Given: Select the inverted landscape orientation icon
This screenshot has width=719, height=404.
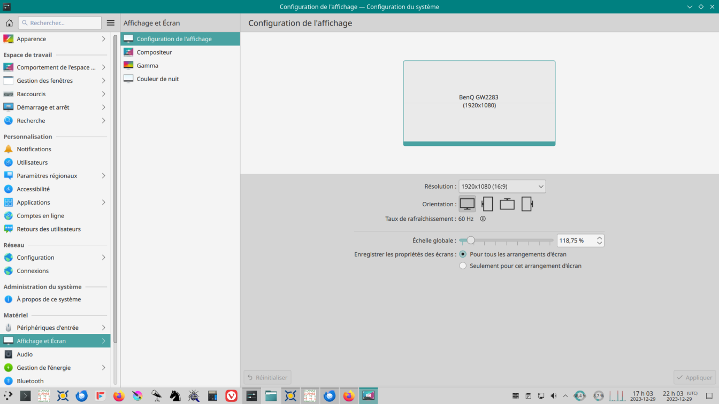Looking at the screenshot, I should point(507,204).
